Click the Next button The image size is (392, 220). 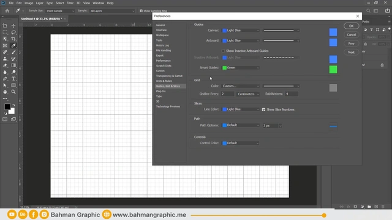[x=351, y=52]
